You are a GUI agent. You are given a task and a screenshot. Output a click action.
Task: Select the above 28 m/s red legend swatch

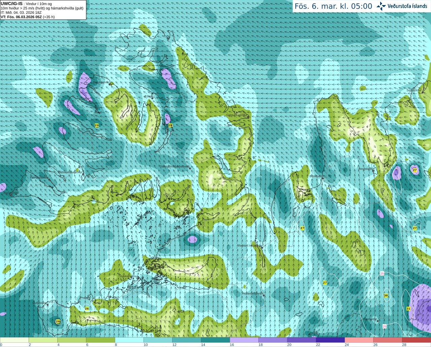click(417, 340)
